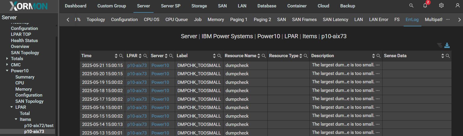This screenshot has width=463, height=136.
Task: Open notifications bell with 2 alerts
Action: pos(425,6)
